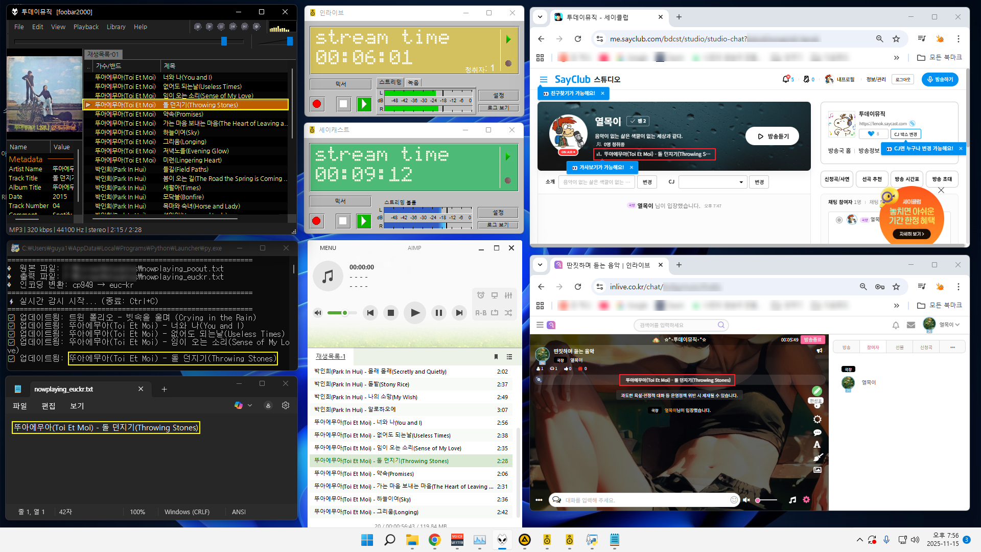Click A-B repeat icon in AIMP
Screen dimensions: 981x552
coord(481,313)
